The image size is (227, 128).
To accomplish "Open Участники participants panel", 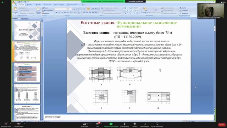I will pyautogui.click(x=84, y=125).
